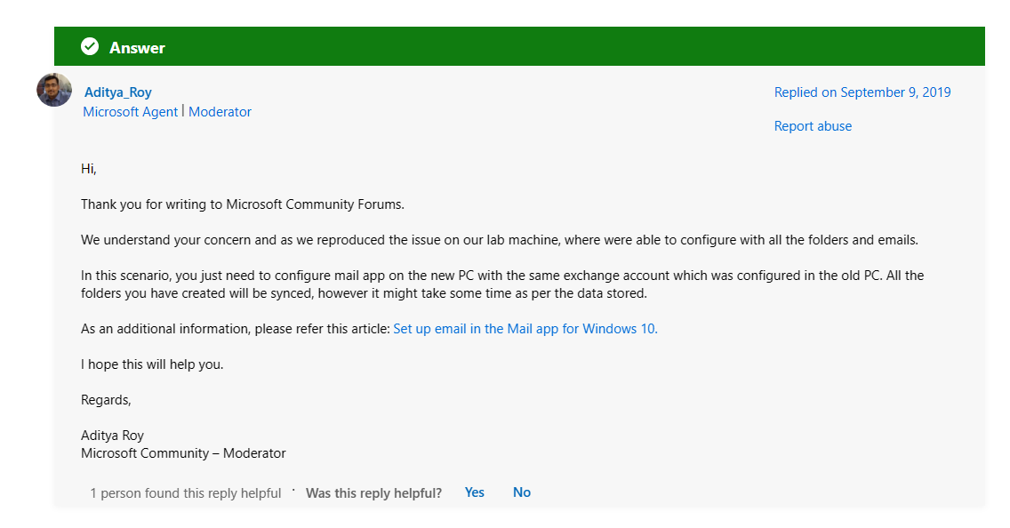Click the Answer heading in green banner

tap(137, 48)
